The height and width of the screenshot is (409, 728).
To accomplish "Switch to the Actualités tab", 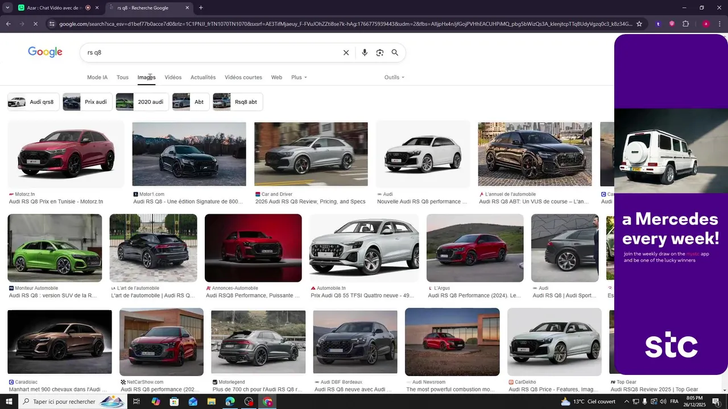I will [203, 77].
